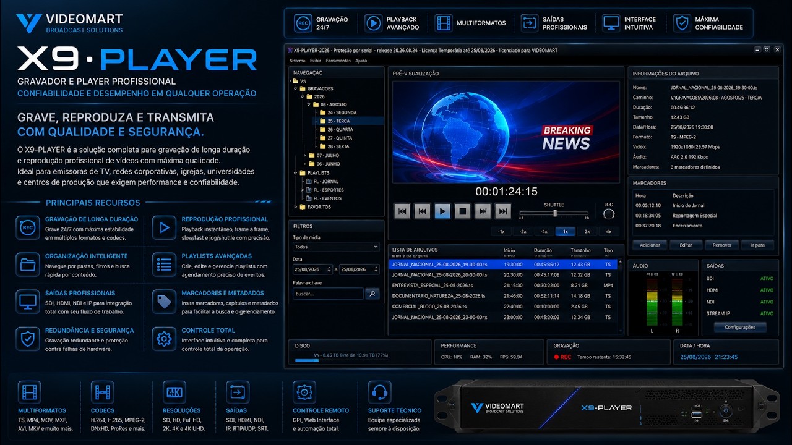The image size is (792, 445).
Task: Click the shield icon for Redundância e Segurança
Action: (28, 339)
